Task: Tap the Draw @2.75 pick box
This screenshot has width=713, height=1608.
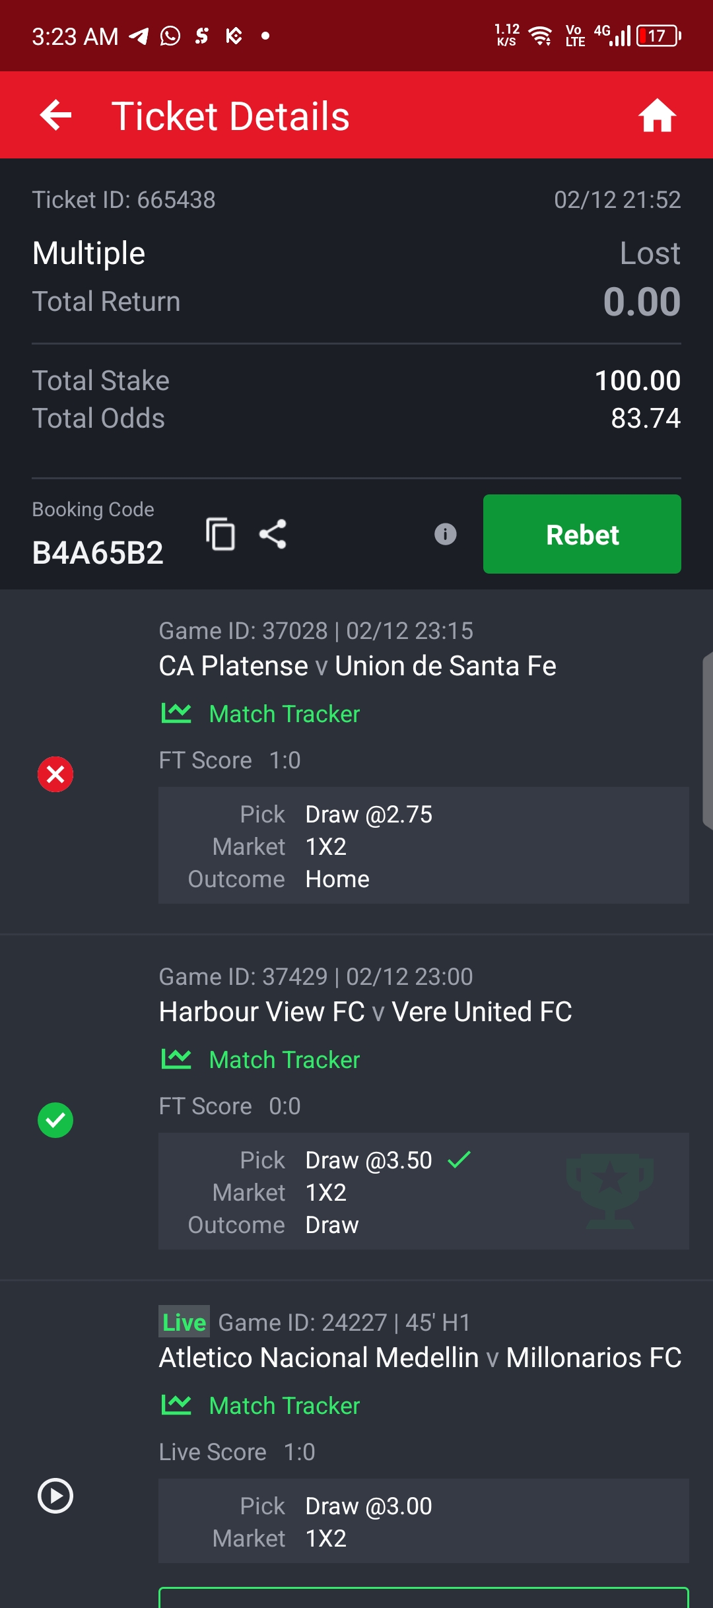Action: point(423,845)
